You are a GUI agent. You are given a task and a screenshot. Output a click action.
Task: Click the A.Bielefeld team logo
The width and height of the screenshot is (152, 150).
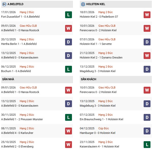[x=4, y=4]
